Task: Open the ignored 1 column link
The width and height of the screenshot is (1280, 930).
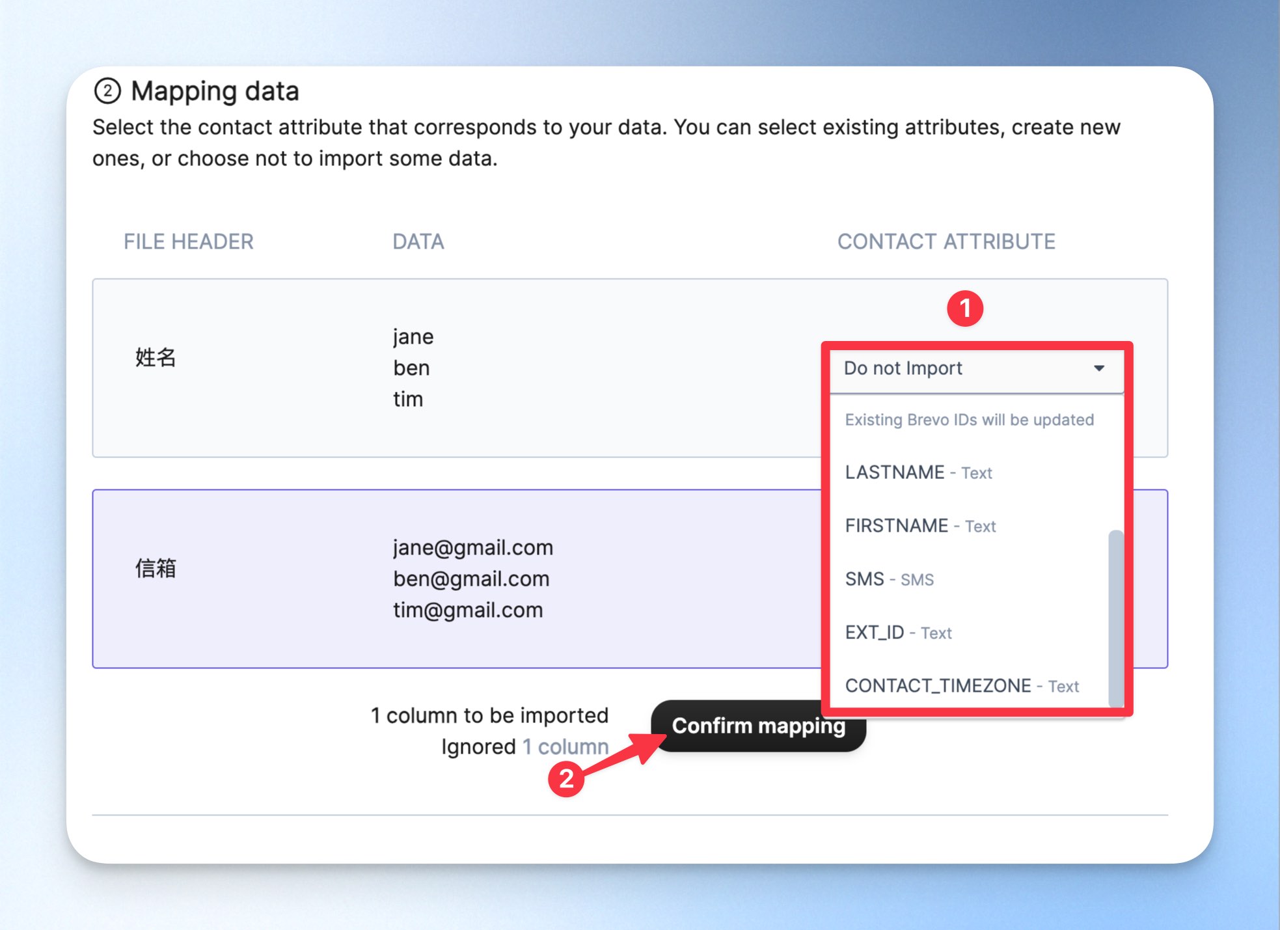Action: (x=565, y=746)
